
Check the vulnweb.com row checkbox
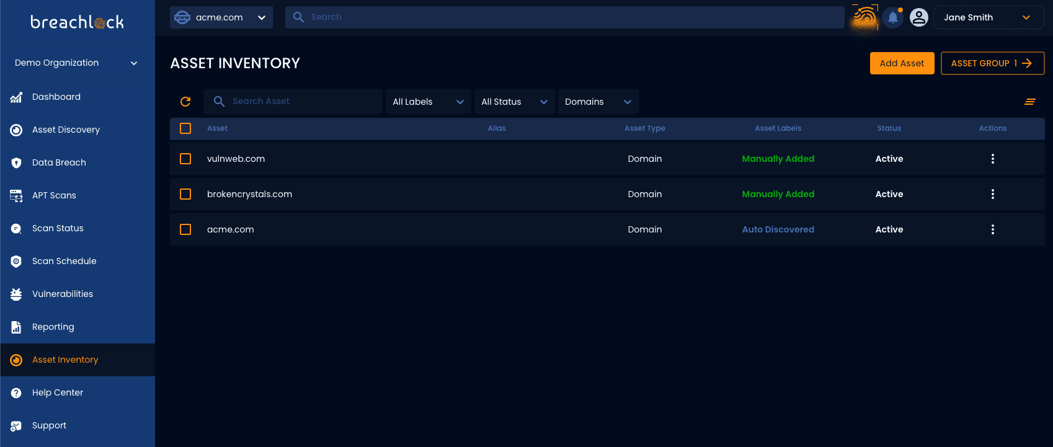pos(185,159)
